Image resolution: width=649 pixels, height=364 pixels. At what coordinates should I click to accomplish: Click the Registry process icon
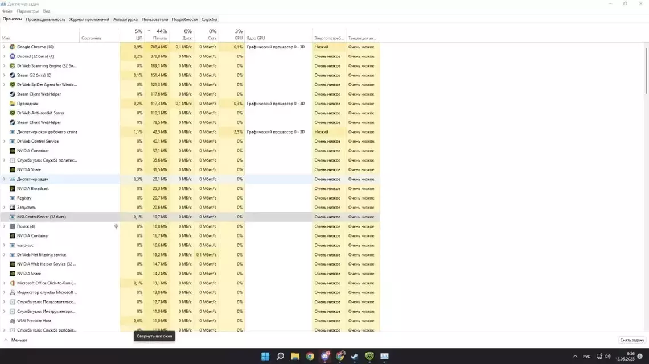(x=13, y=198)
